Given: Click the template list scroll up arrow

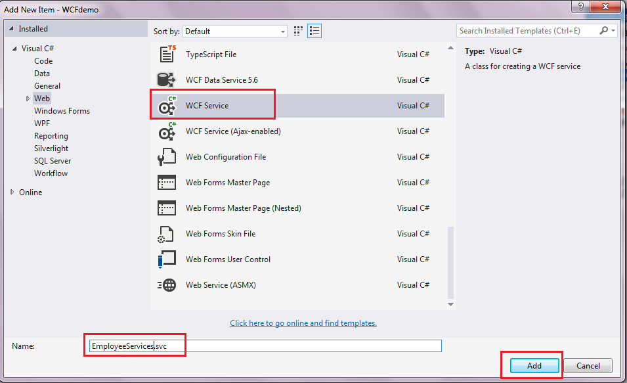Looking at the screenshot, I should pos(450,47).
